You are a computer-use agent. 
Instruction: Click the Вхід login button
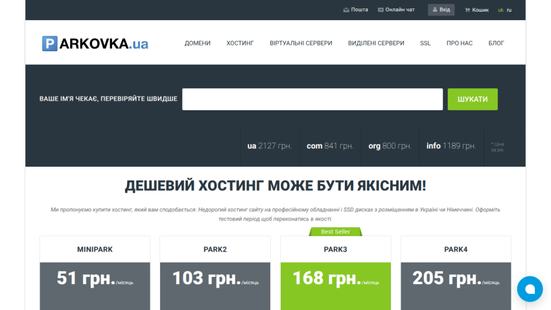coord(441,10)
